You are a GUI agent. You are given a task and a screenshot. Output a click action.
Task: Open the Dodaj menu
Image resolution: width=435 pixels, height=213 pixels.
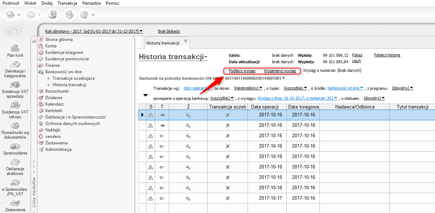pos(47,3)
